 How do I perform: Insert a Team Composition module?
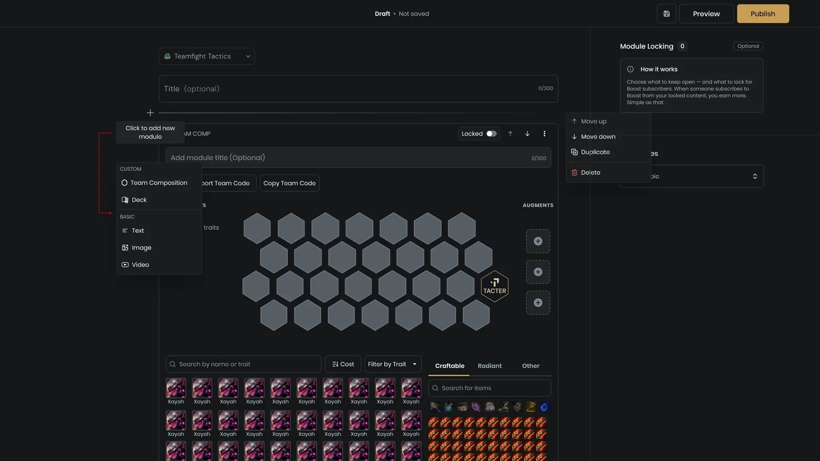(x=158, y=183)
